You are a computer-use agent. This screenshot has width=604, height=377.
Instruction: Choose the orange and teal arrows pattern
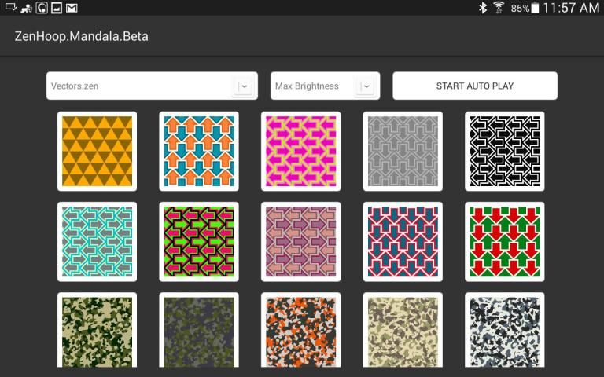pyautogui.click(x=198, y=151)
